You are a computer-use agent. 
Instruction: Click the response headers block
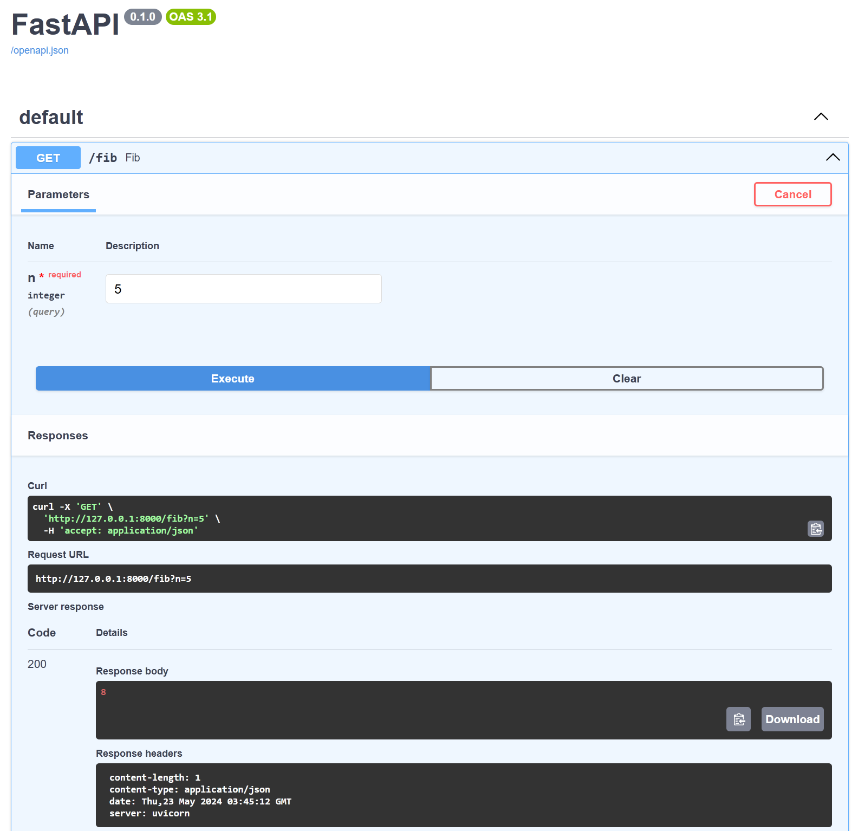(x=463, y=795)
